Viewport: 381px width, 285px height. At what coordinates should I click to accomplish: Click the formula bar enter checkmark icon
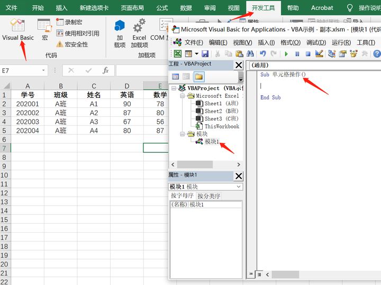pos(88,70)
